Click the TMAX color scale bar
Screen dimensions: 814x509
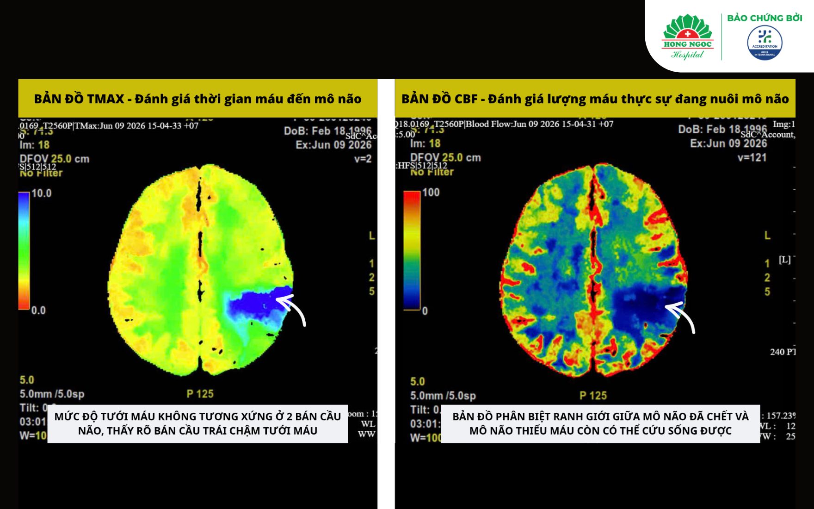(x=24, y=251)
